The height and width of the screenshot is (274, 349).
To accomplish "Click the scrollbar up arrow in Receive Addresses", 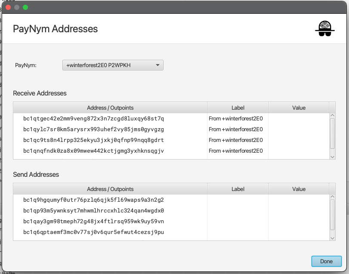I will [x=332, y=115].
